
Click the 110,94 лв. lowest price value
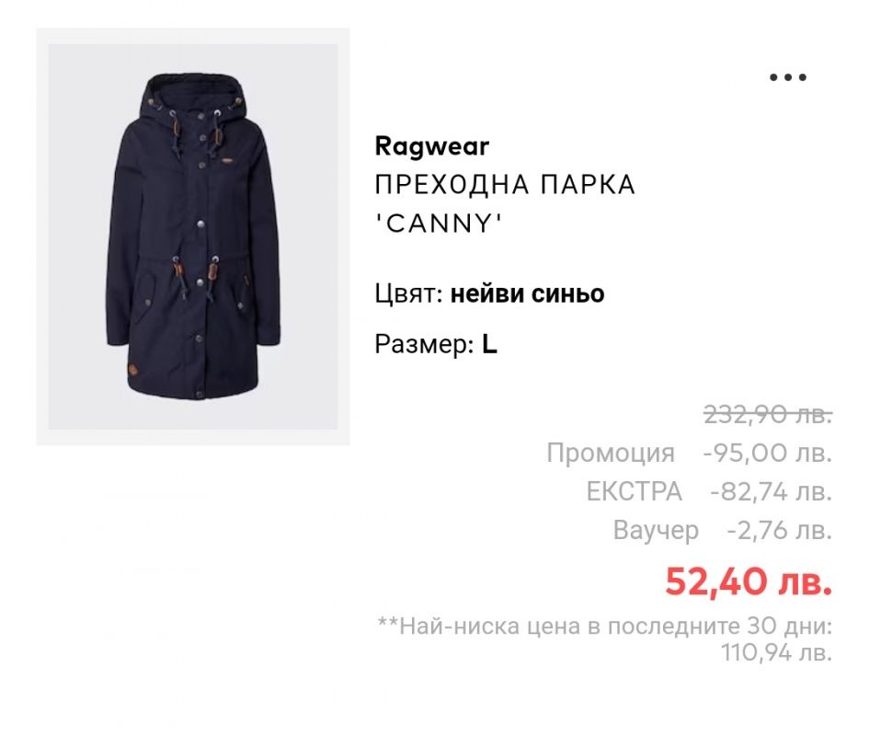[x=776, y=652]
